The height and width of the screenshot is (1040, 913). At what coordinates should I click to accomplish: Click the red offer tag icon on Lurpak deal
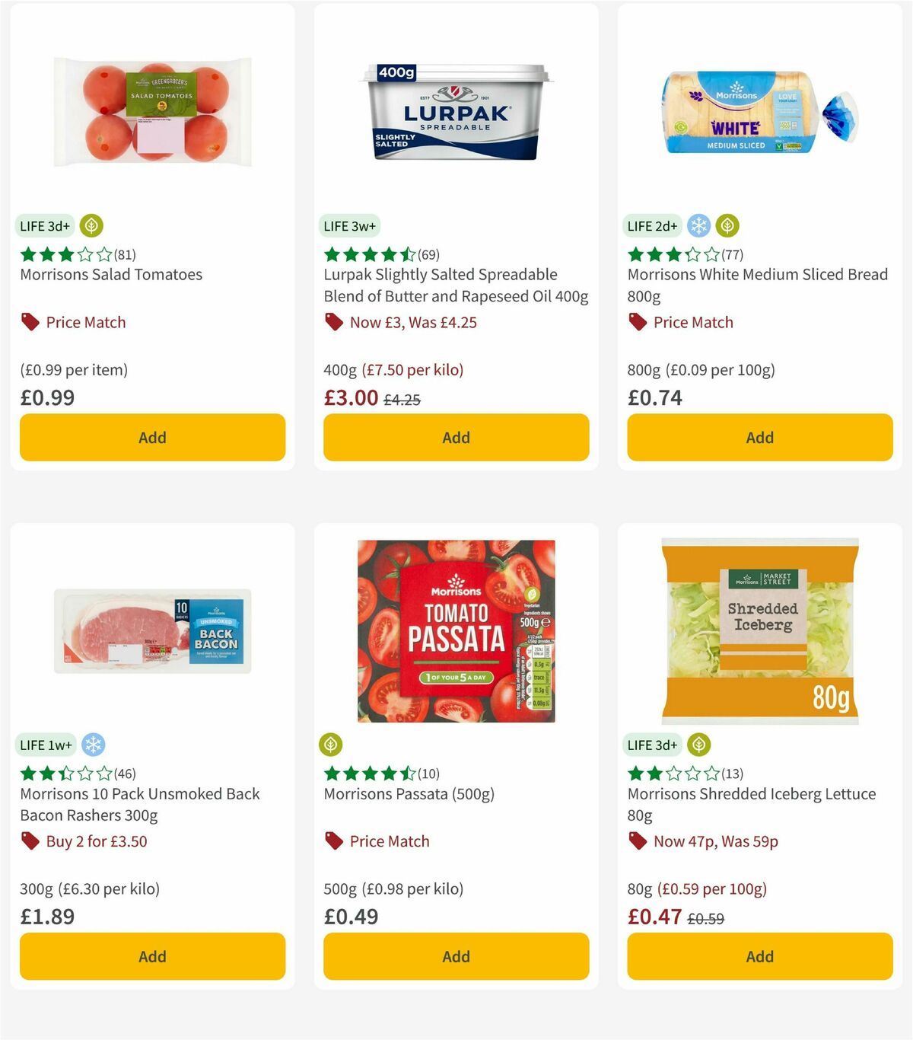pyautogui.click(x=333, y=322)
